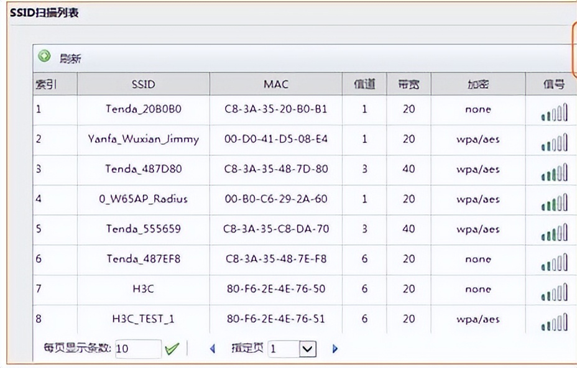The width and height of the screenshot is (577, 368).
Task: Select the Tenda_487D80 SSID entry
Action: [x=143, y=169]
